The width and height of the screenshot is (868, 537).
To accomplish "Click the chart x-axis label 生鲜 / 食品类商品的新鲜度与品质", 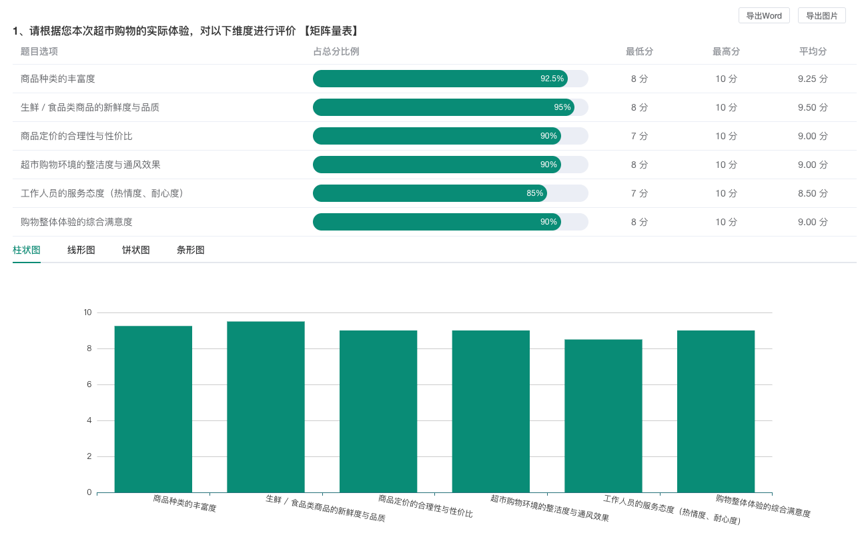I will point(326,508).
